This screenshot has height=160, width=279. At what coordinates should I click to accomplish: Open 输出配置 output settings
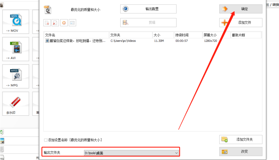tap(148, 9)
